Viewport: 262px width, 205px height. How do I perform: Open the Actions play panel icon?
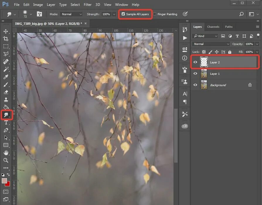185,38
